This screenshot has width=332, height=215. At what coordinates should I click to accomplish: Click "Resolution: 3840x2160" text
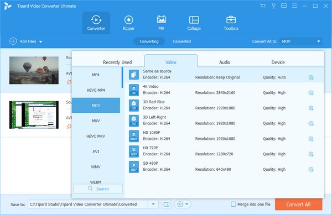click(x=215, y=93)
